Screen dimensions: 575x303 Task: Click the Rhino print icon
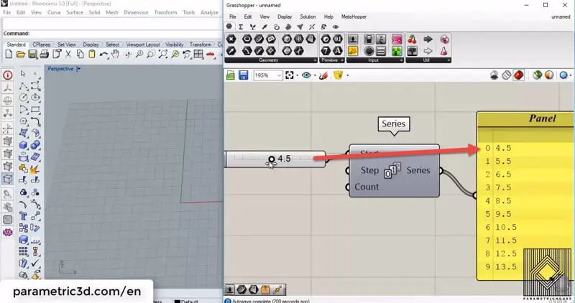[44, 54]
